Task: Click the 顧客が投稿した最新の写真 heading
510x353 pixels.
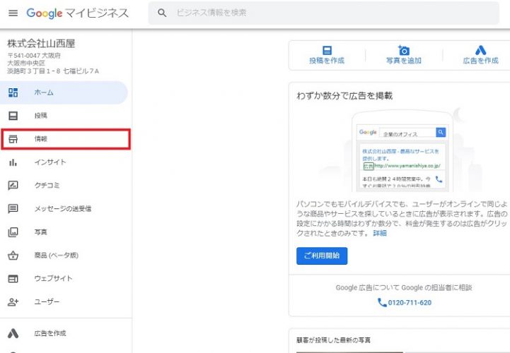Action: click(x=333, y=340)
